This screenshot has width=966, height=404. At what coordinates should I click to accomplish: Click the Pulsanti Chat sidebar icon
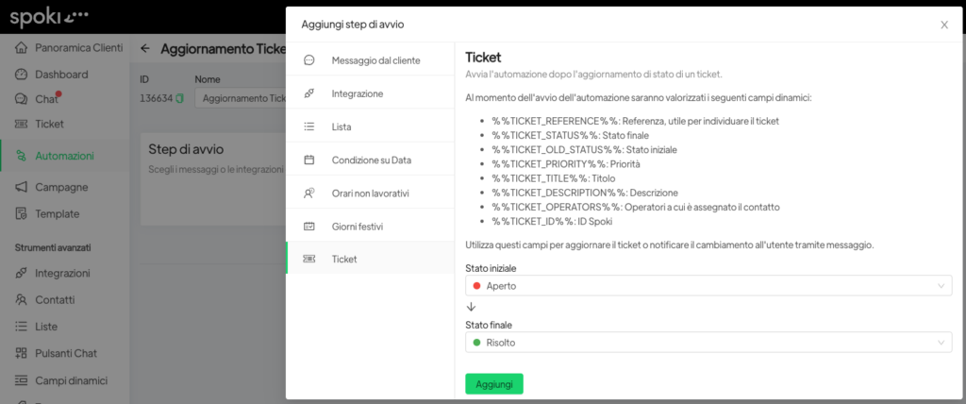coord(21,353)
